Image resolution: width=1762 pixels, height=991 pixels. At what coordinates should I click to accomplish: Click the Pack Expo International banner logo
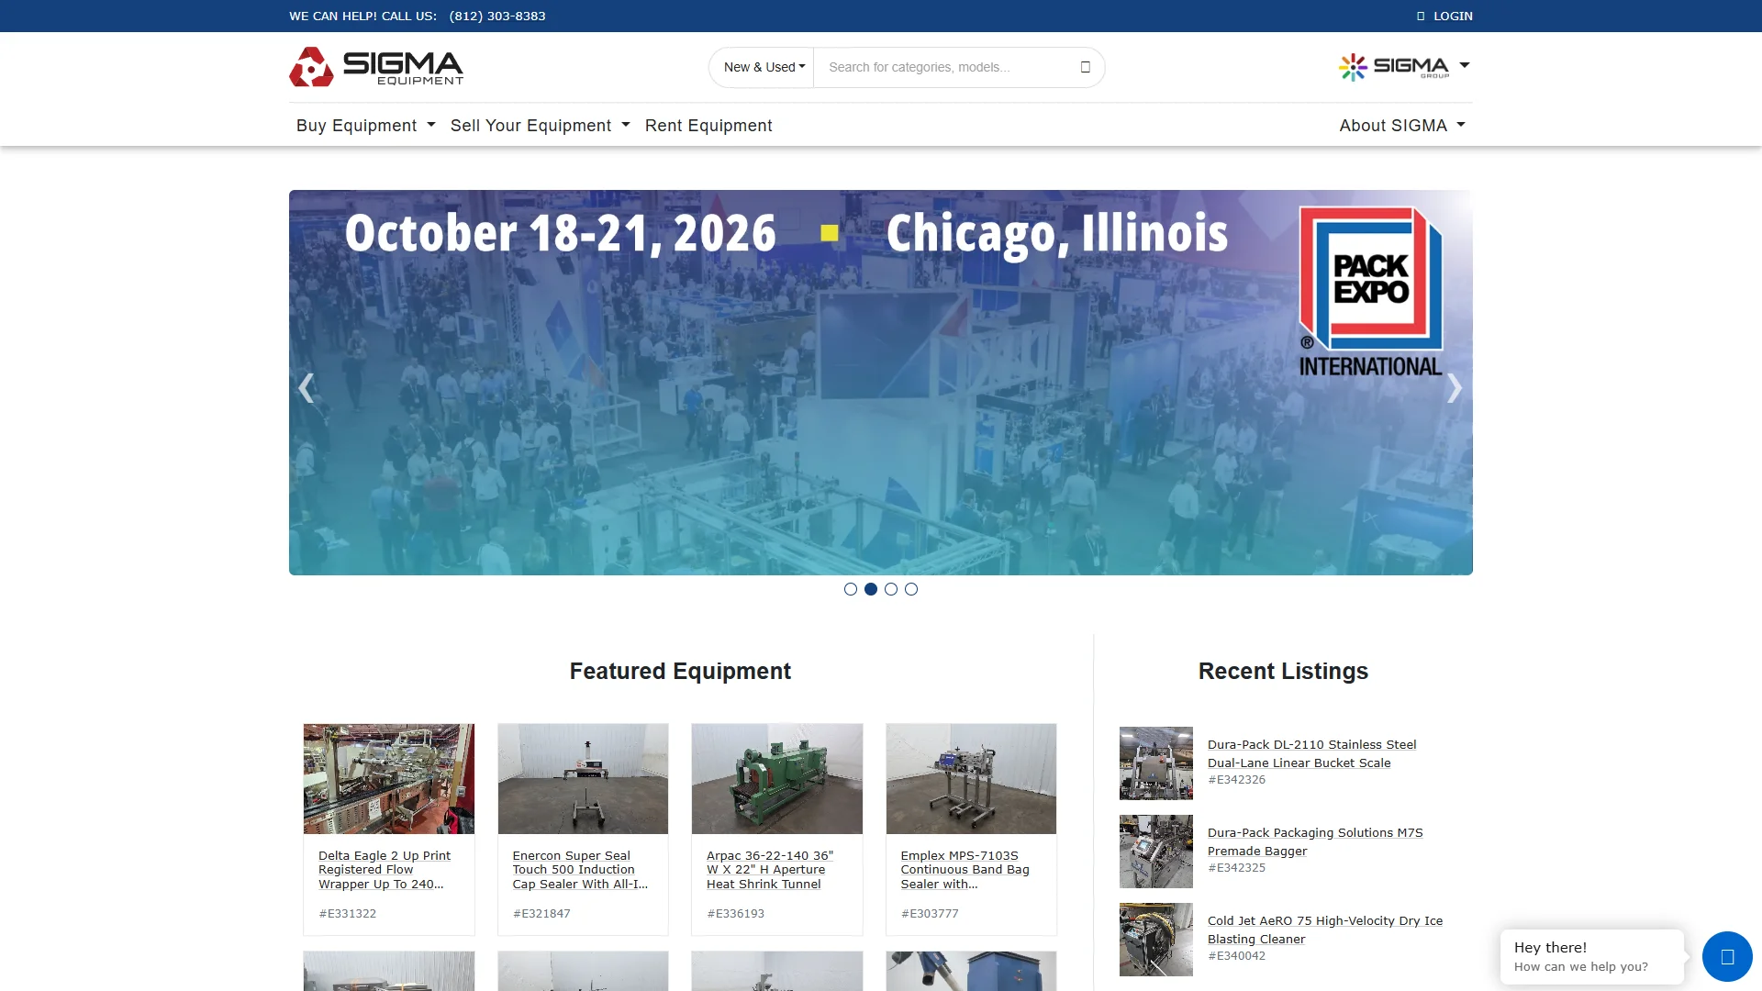[1371, 292]
